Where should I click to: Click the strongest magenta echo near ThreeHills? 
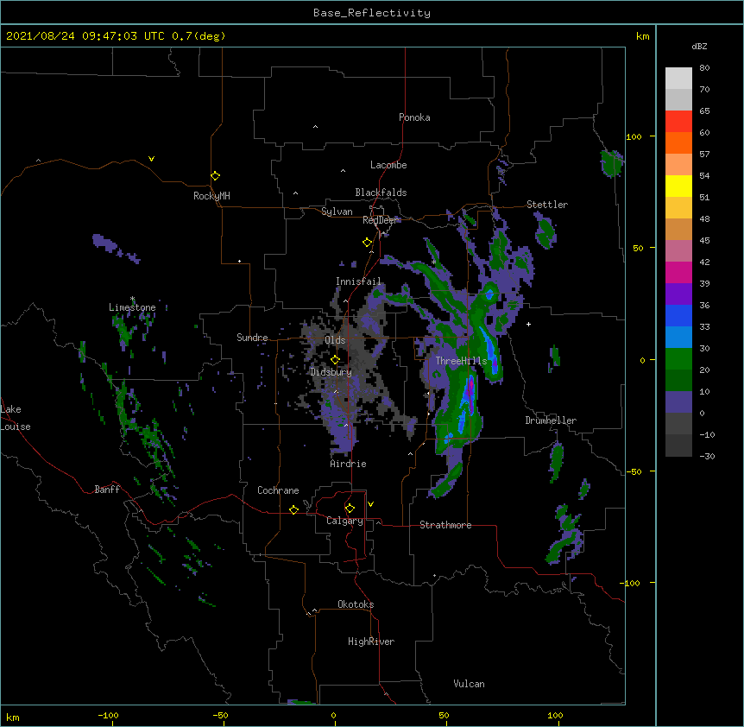[470, 389]
